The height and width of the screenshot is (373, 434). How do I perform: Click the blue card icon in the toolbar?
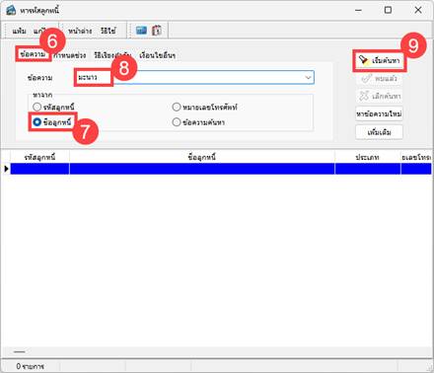[x=141, y=31]
